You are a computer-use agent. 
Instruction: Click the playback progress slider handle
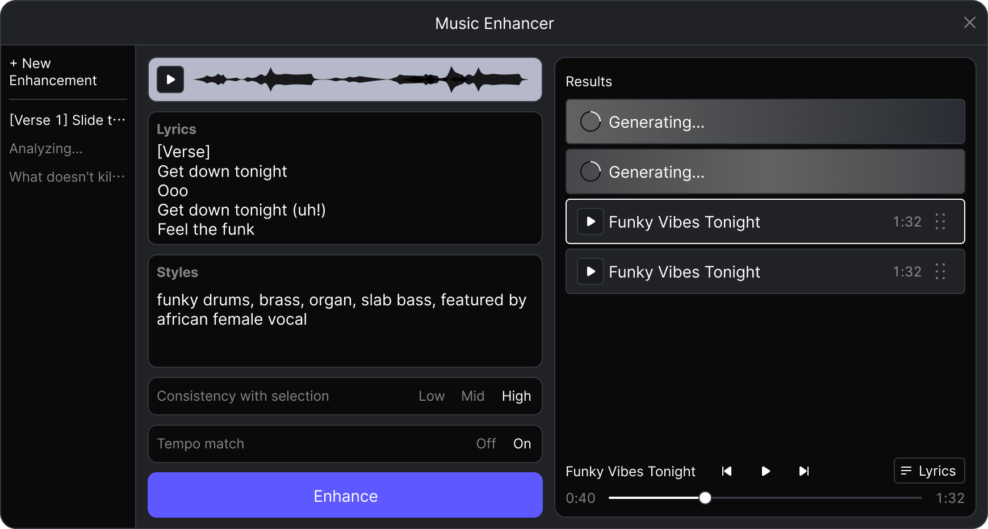click(x=705, y=498)
